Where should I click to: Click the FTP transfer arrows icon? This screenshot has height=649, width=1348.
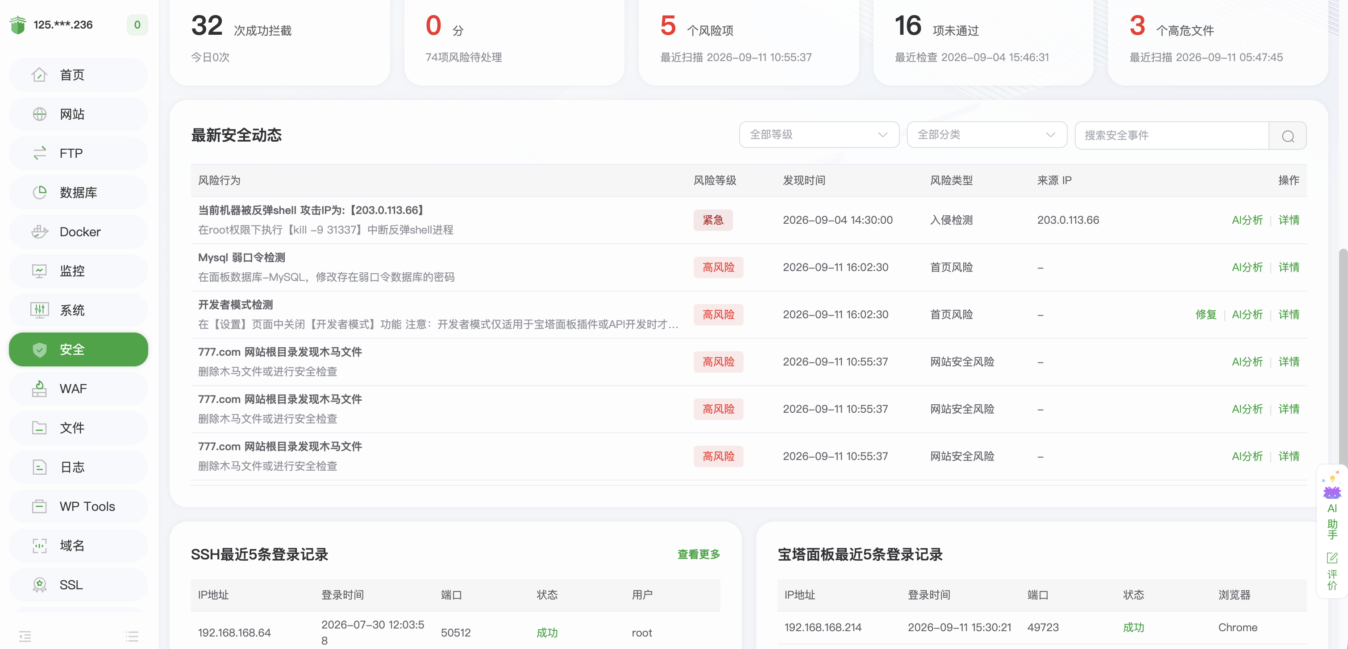pos(39,153)
